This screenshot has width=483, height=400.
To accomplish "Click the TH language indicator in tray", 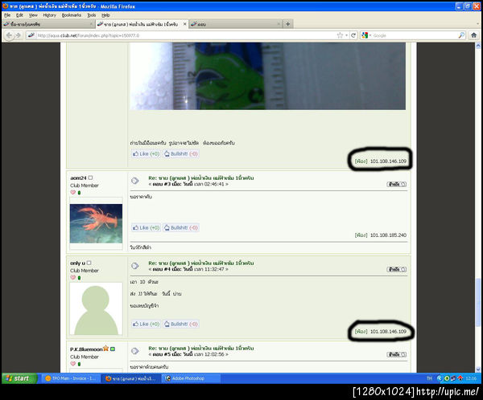I will (429, 378).
